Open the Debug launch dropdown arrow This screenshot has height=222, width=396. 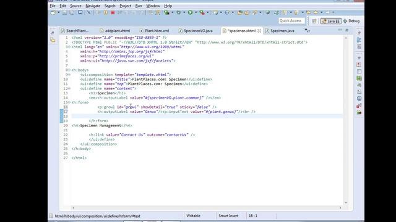tap(172, 12)
